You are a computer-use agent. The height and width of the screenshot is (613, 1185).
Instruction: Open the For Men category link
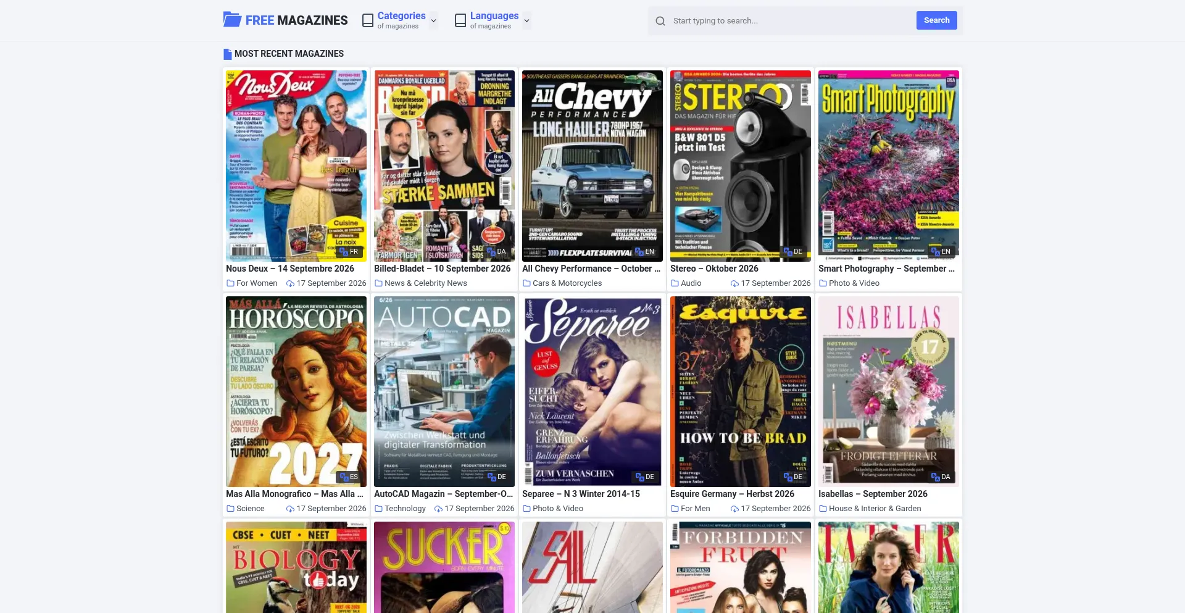[696, 509]
